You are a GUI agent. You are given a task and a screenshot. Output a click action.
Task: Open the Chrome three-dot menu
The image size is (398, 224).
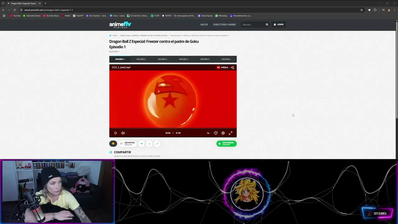tap(394, 10)
